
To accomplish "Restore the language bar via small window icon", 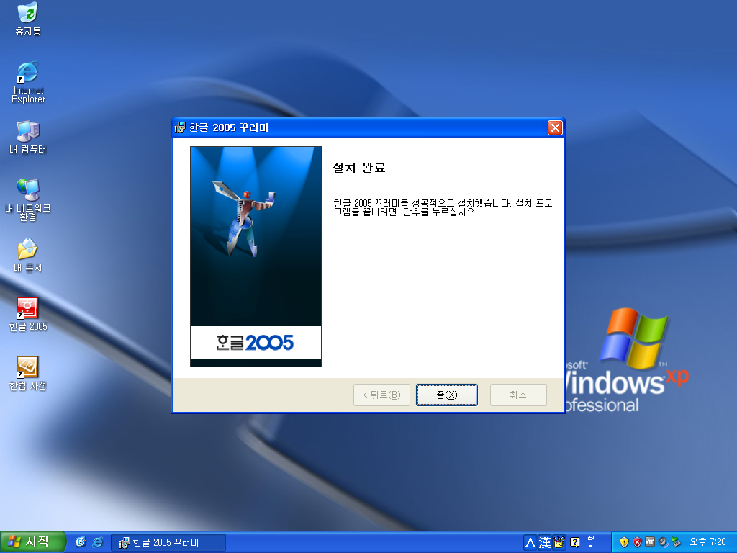I will pos(591,538).
